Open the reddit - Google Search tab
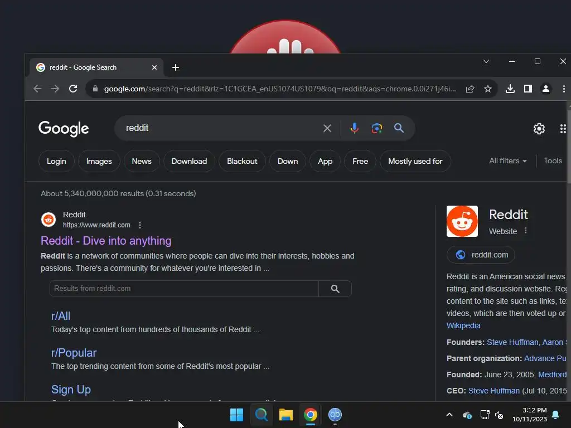 96,67
